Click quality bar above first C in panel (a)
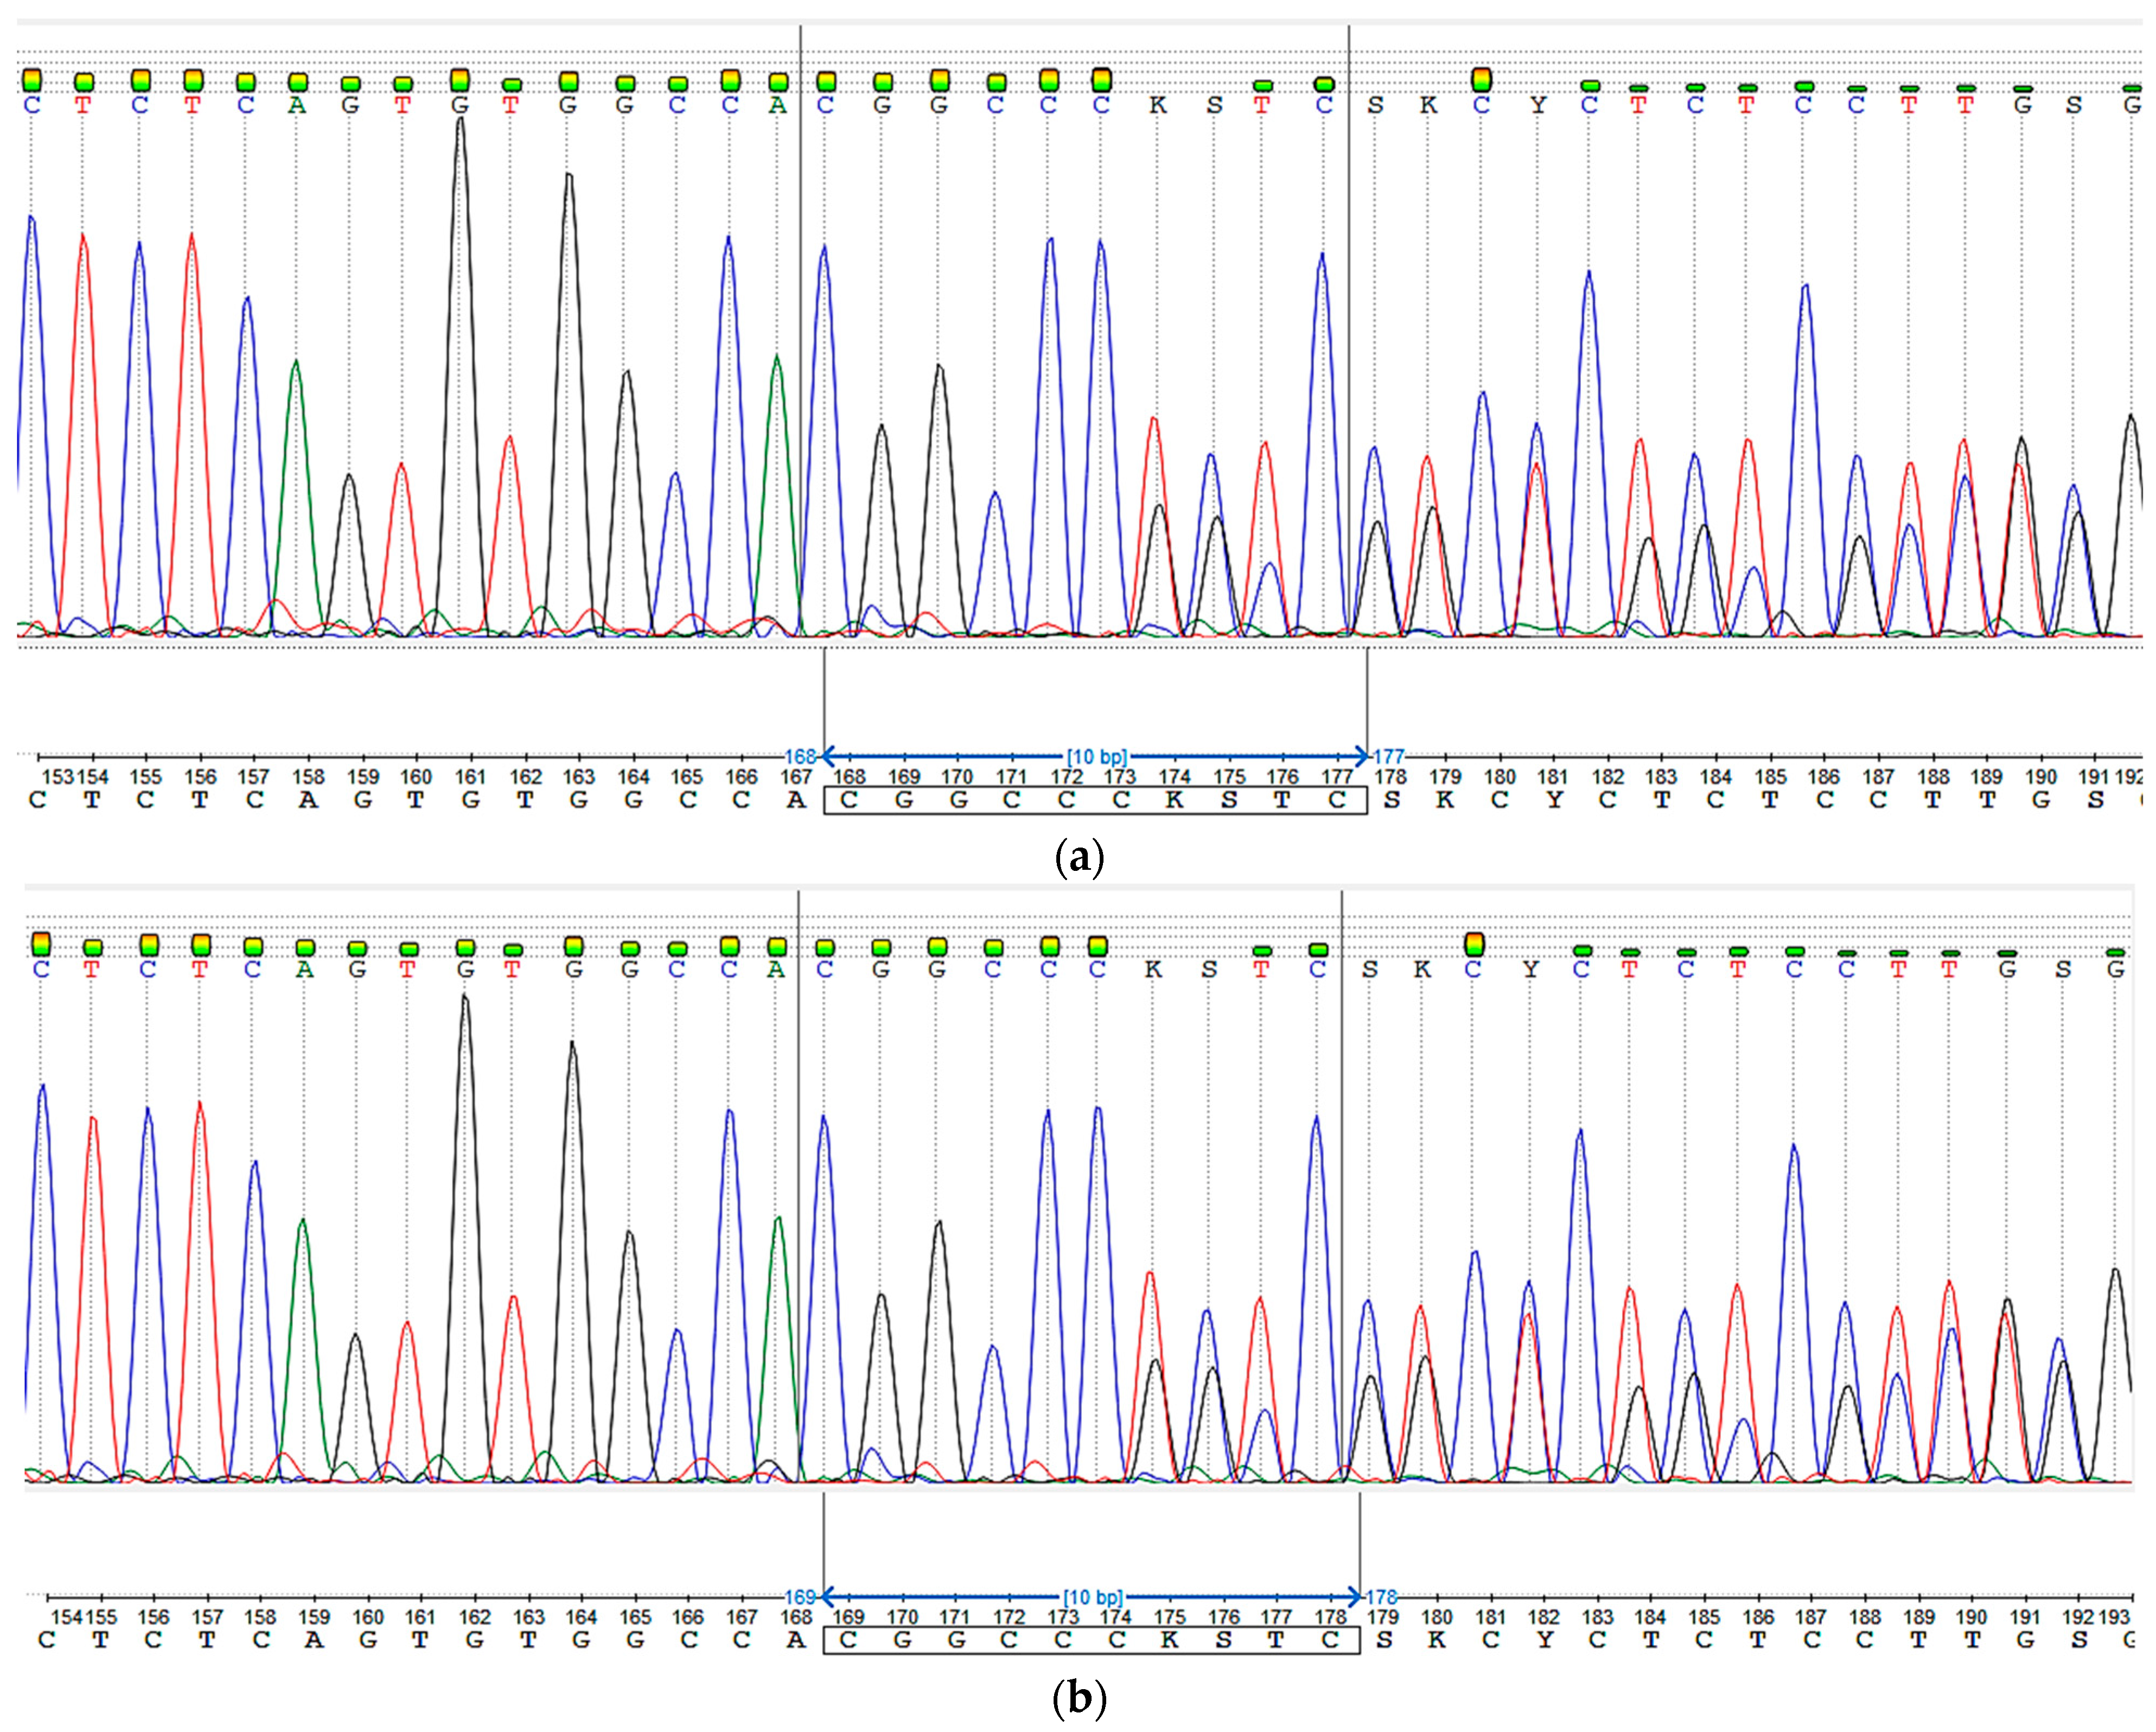The height and width of the screenshot is (1732, 2156). point(32,80)
